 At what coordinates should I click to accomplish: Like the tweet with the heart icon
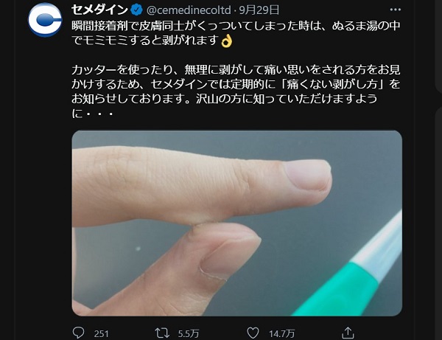tap(253, 333)
